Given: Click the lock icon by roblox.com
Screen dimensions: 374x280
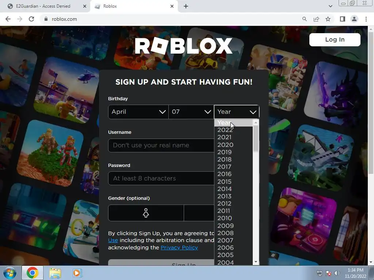Looking at the screenshot, I should point(46,19).
